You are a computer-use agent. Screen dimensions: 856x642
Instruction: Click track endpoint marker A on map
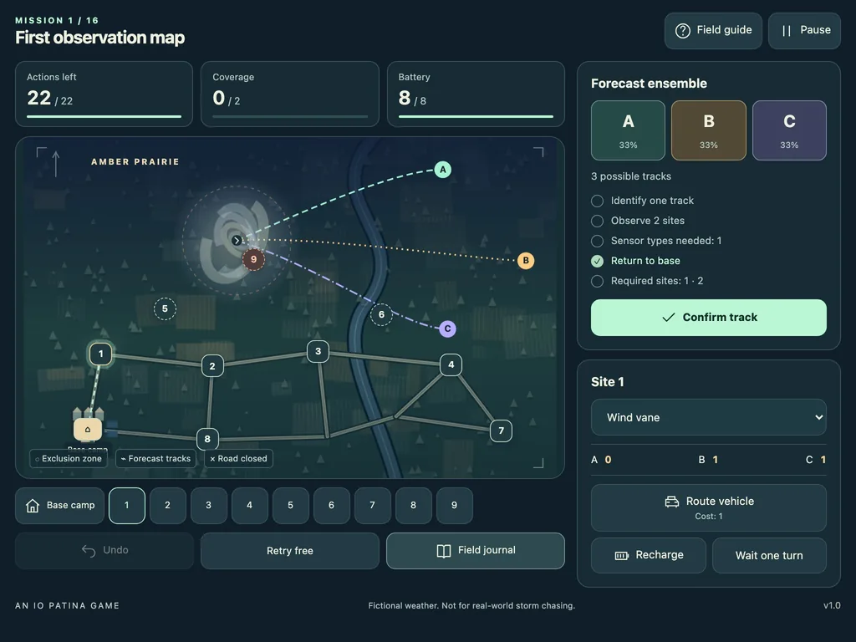point(443,170)
